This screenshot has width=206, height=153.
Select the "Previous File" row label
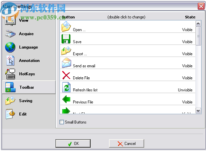[x=83, y=102]
